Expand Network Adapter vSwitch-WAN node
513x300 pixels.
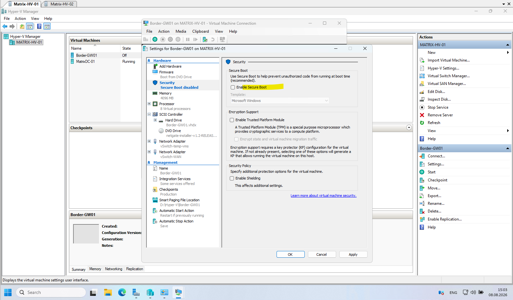(x=149, y=152)
